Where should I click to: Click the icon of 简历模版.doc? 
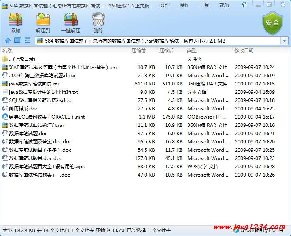point(5,108)
